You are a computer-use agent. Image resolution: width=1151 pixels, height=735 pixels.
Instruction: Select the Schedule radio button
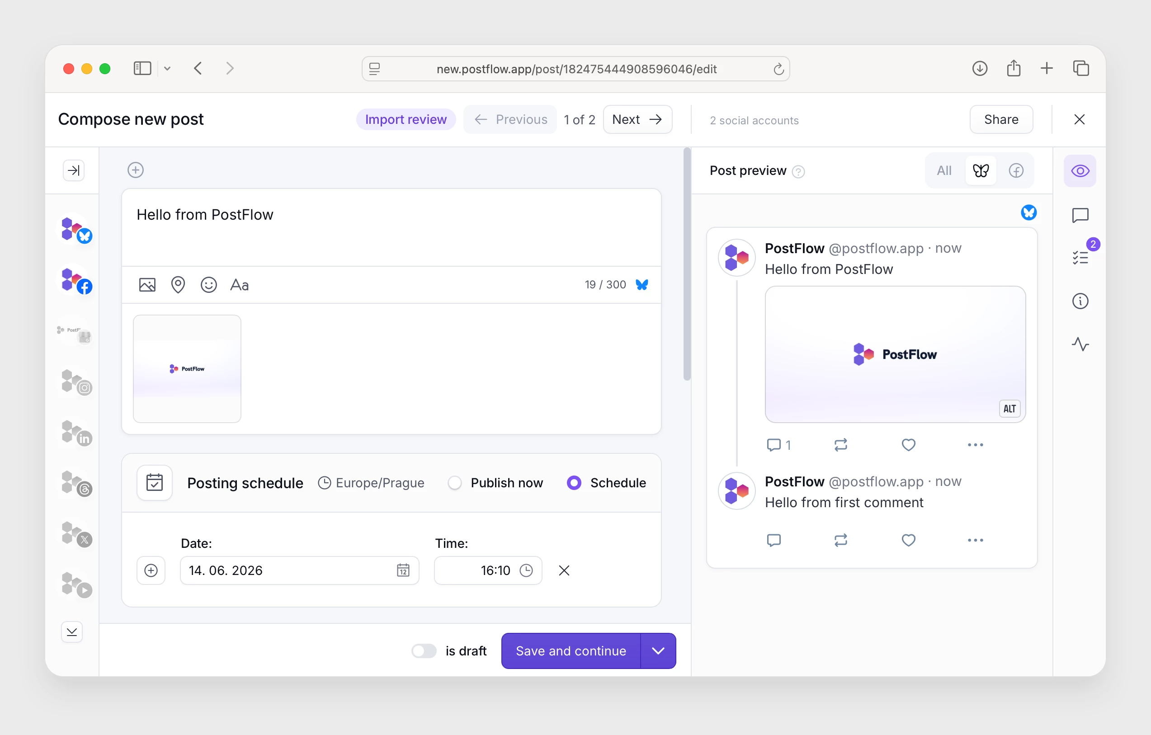(574, 483)
